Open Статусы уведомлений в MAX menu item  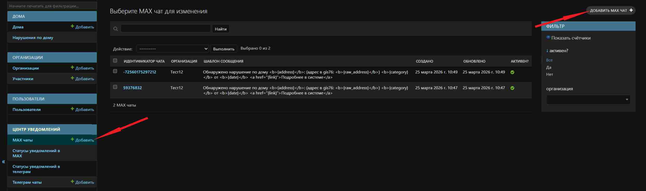pos(36,153)
